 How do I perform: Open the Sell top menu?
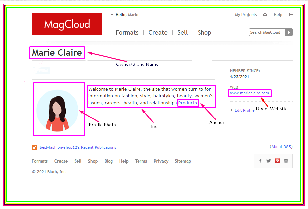[182, 32]
